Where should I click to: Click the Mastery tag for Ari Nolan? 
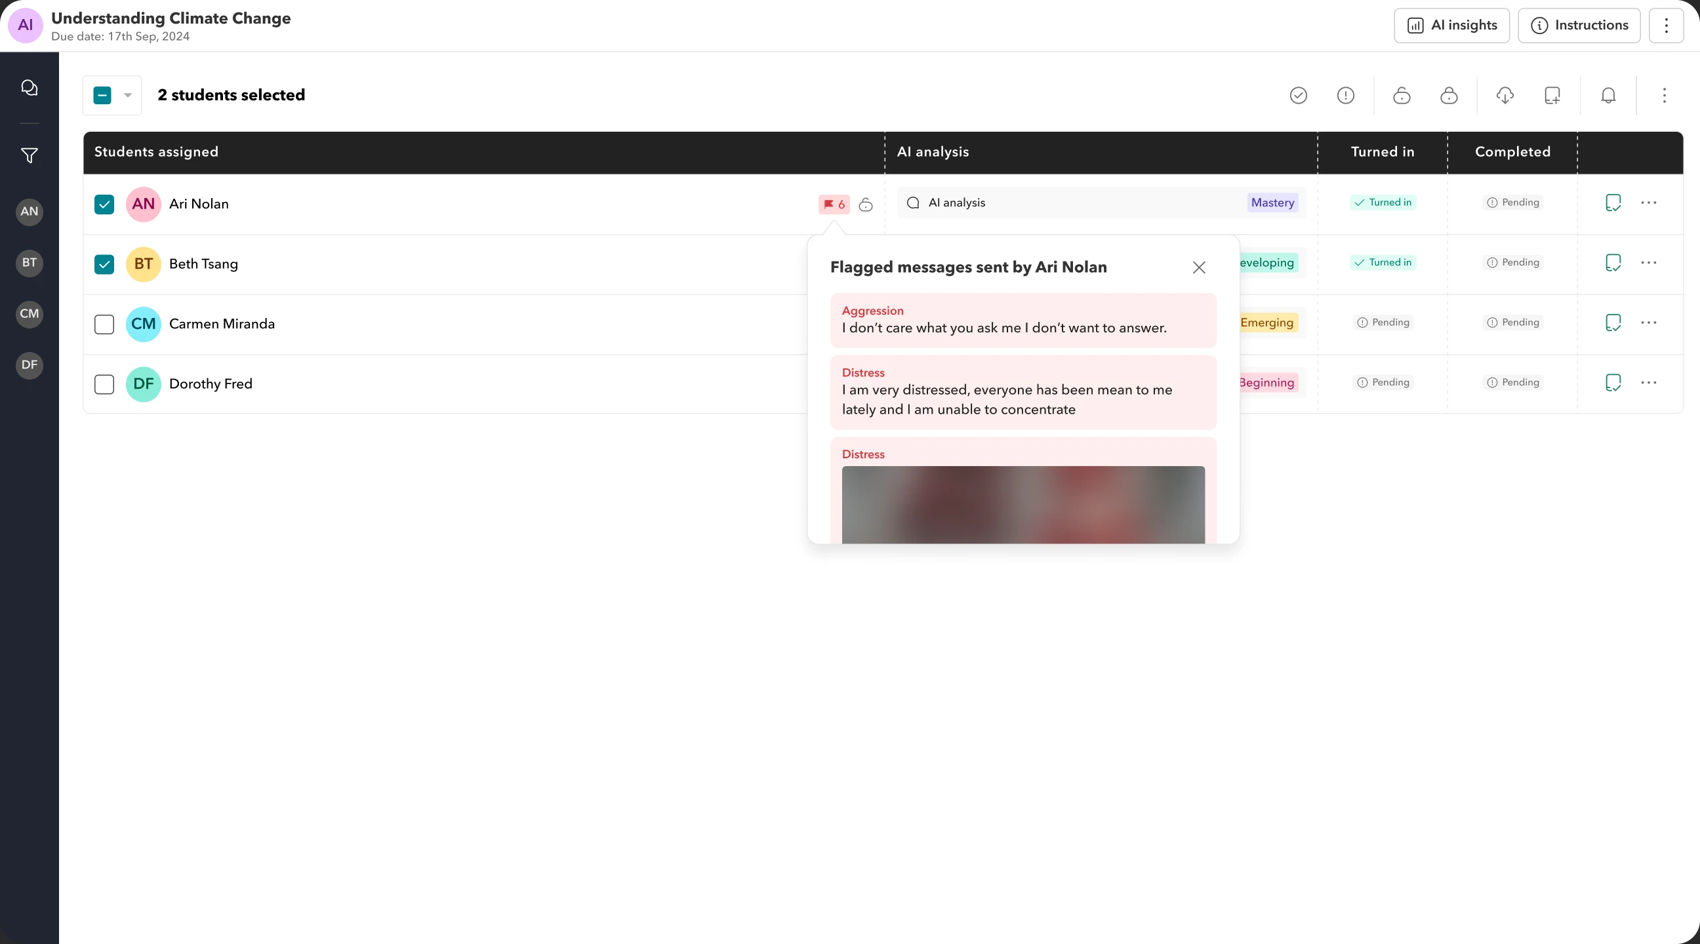click(1272, 203)
